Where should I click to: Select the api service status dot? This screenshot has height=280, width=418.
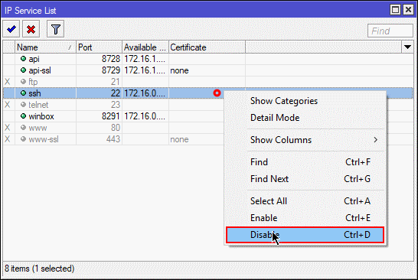point(23,59)
